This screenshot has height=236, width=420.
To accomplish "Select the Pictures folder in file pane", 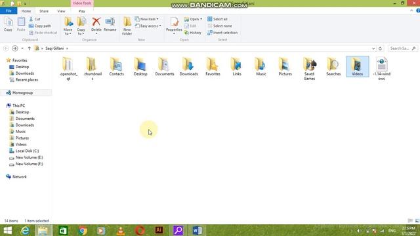I will [285, 67].
